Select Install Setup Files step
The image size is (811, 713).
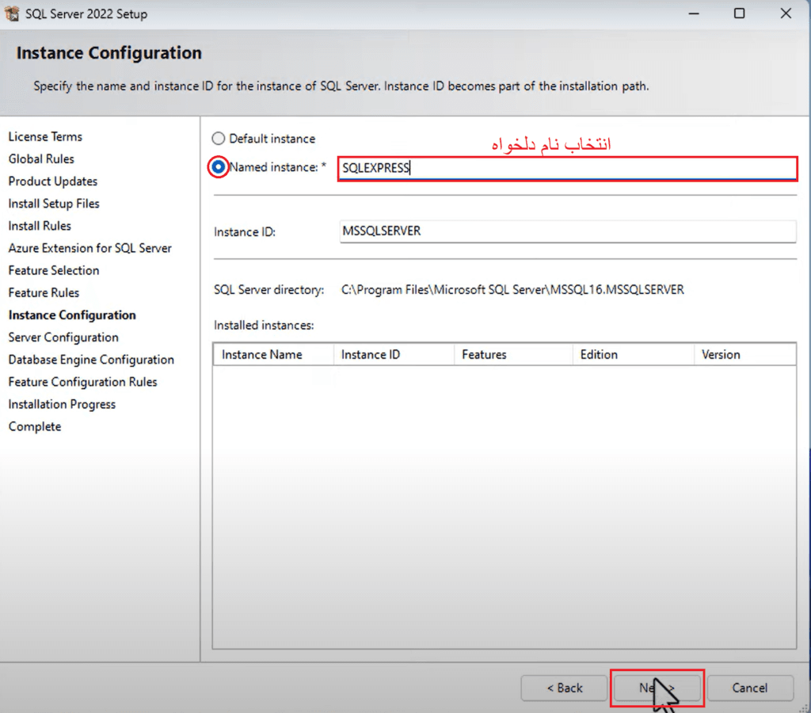[53, 203]
